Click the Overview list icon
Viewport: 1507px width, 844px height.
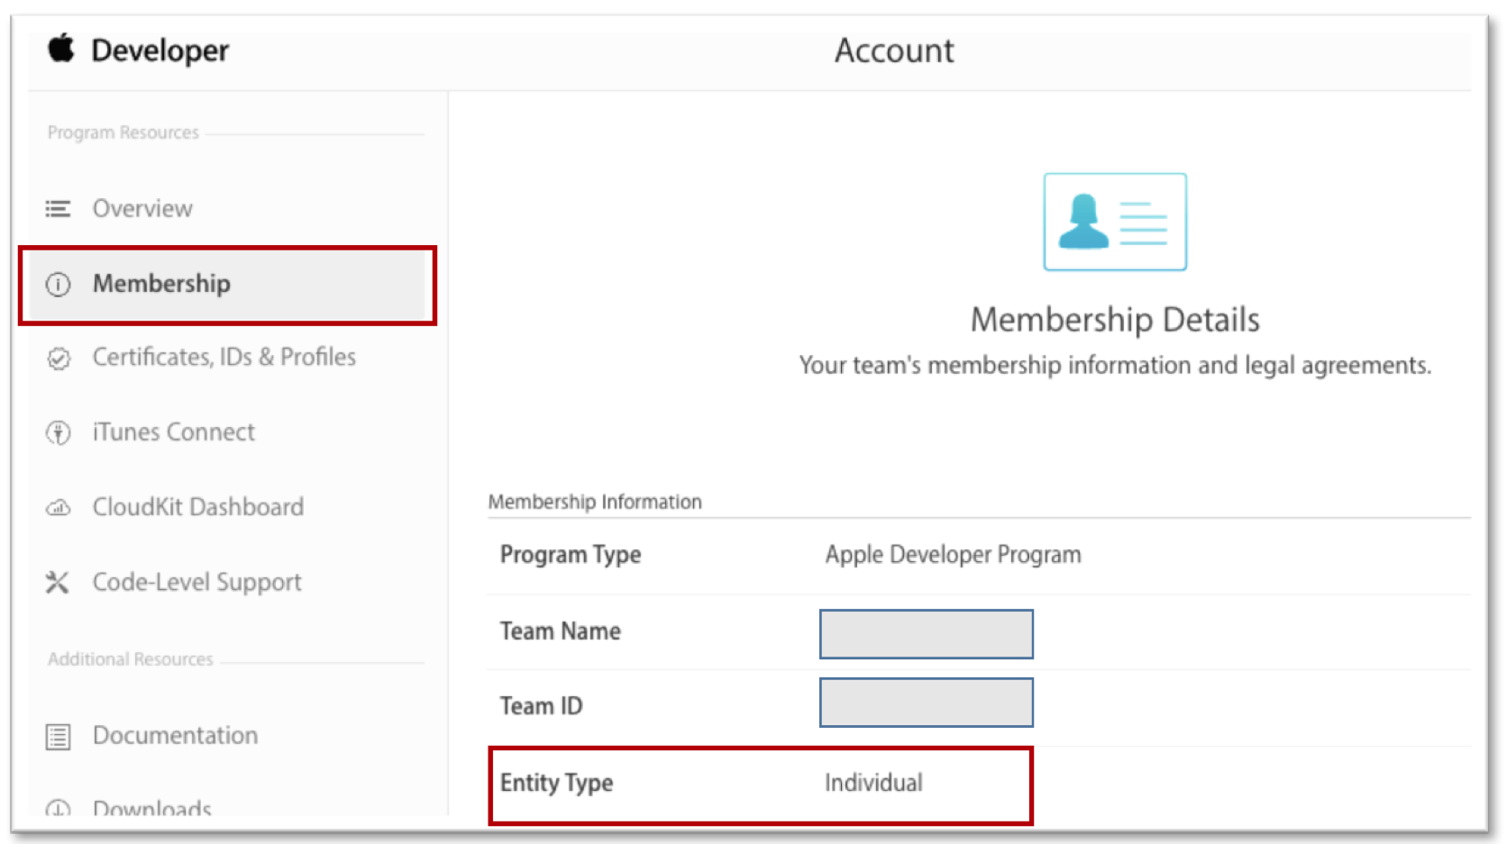pyautogui.click(x=58, y=209)
